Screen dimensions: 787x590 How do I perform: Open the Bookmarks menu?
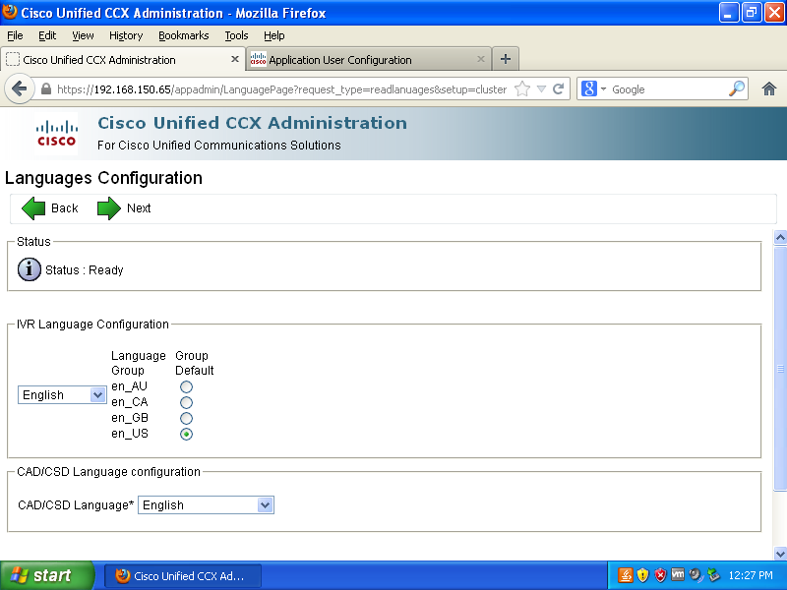[x=184, y=35]
